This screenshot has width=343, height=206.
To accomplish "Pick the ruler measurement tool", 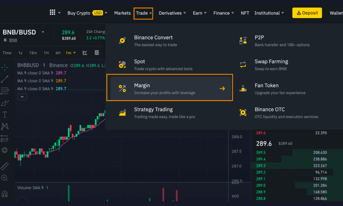I will [4, 165].
